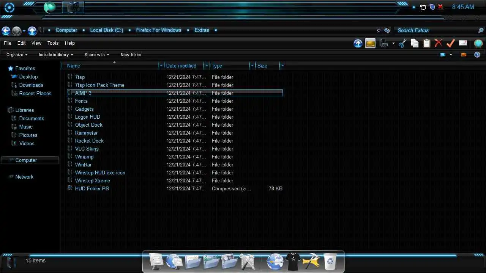486x273 pixels.
Task: Click the teal shell icon in toolbar
Action: (478, 43)
